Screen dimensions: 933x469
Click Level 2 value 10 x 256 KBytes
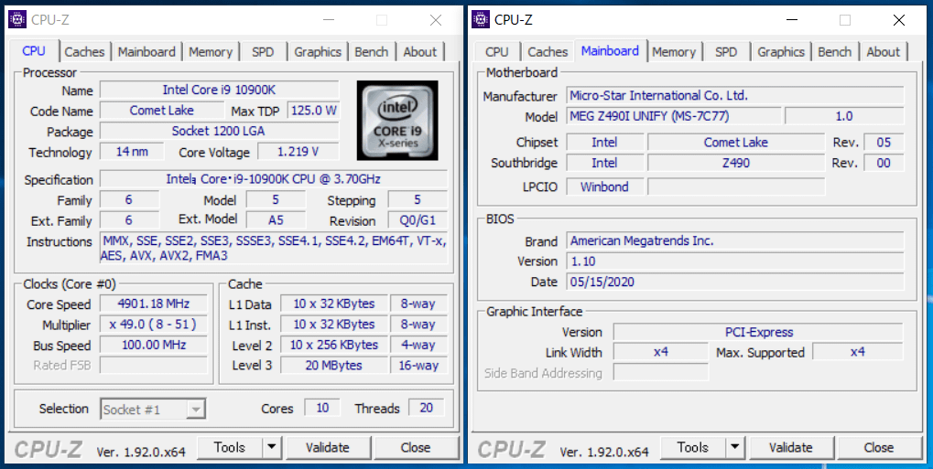point(334,345)
